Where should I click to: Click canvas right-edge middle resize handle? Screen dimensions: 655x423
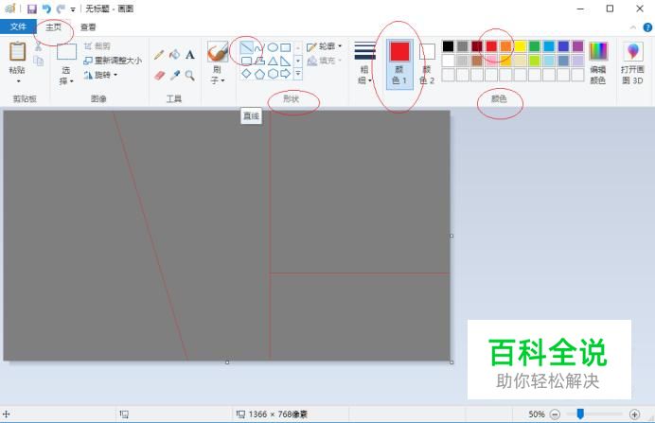pos(451,236)
